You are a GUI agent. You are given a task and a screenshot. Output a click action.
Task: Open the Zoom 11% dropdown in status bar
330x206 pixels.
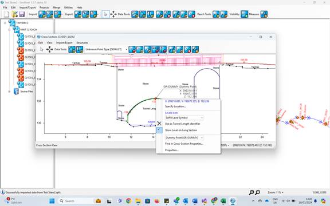[x=276, y=192]
